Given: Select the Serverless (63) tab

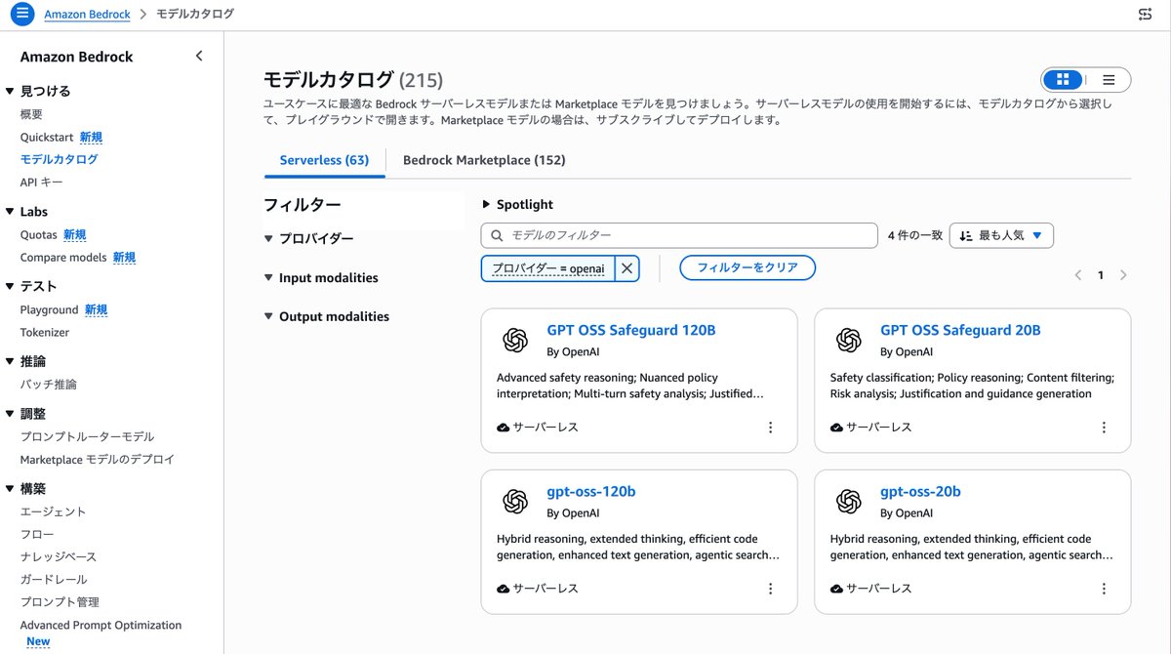Looking at the screenshot, I should (324, 160).
